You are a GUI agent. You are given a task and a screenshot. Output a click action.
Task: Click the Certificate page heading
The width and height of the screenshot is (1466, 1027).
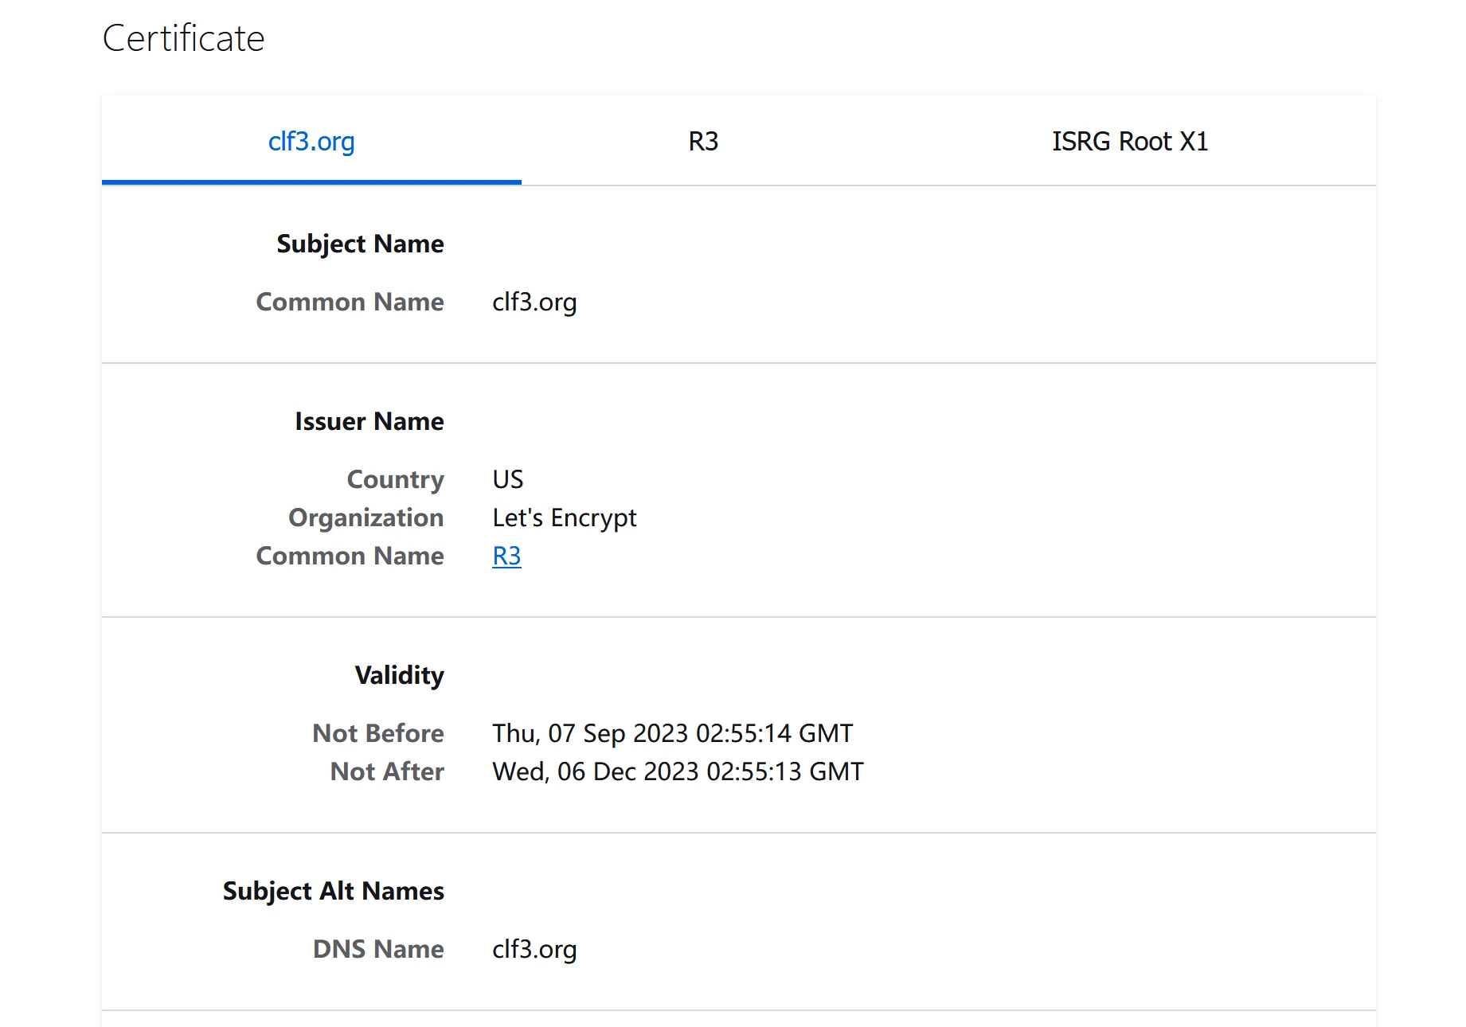[x=183, y=38]
